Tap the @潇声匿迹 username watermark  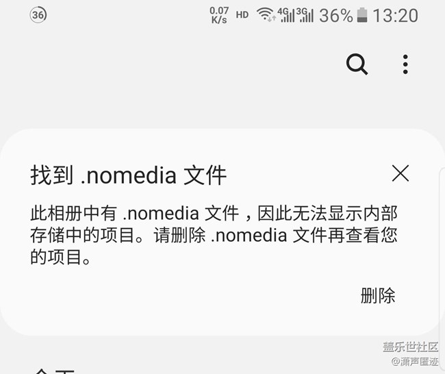(x=415, y=362)
